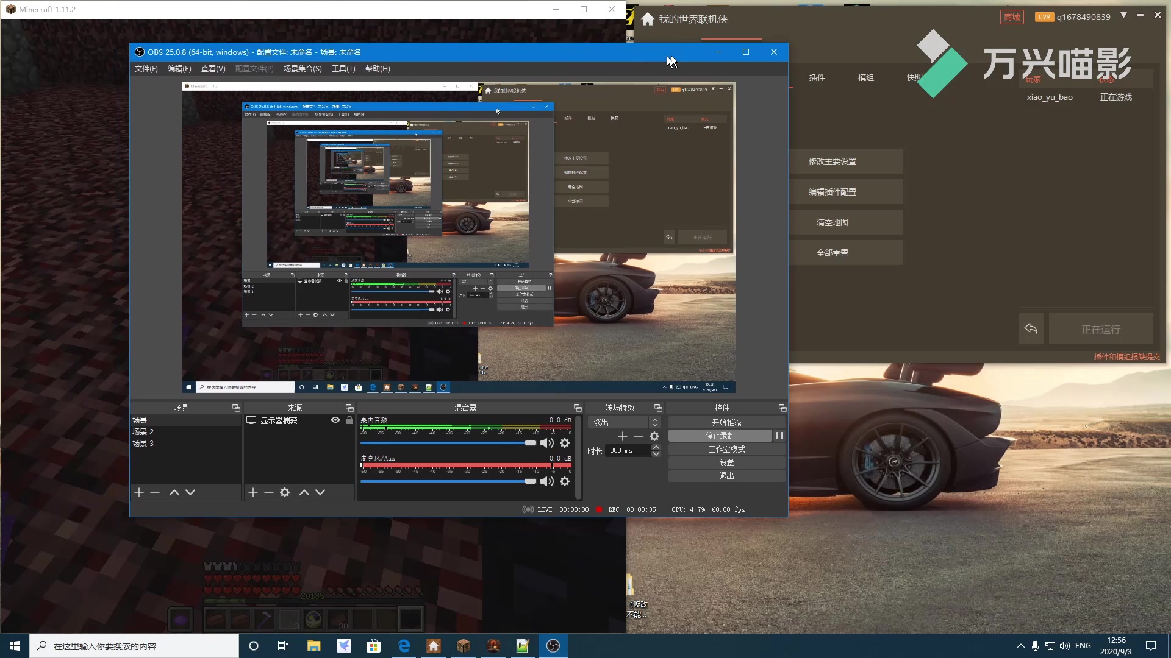Open the 淡出 transition dropdown
1171x658 pixels.
tap(624, 422)
